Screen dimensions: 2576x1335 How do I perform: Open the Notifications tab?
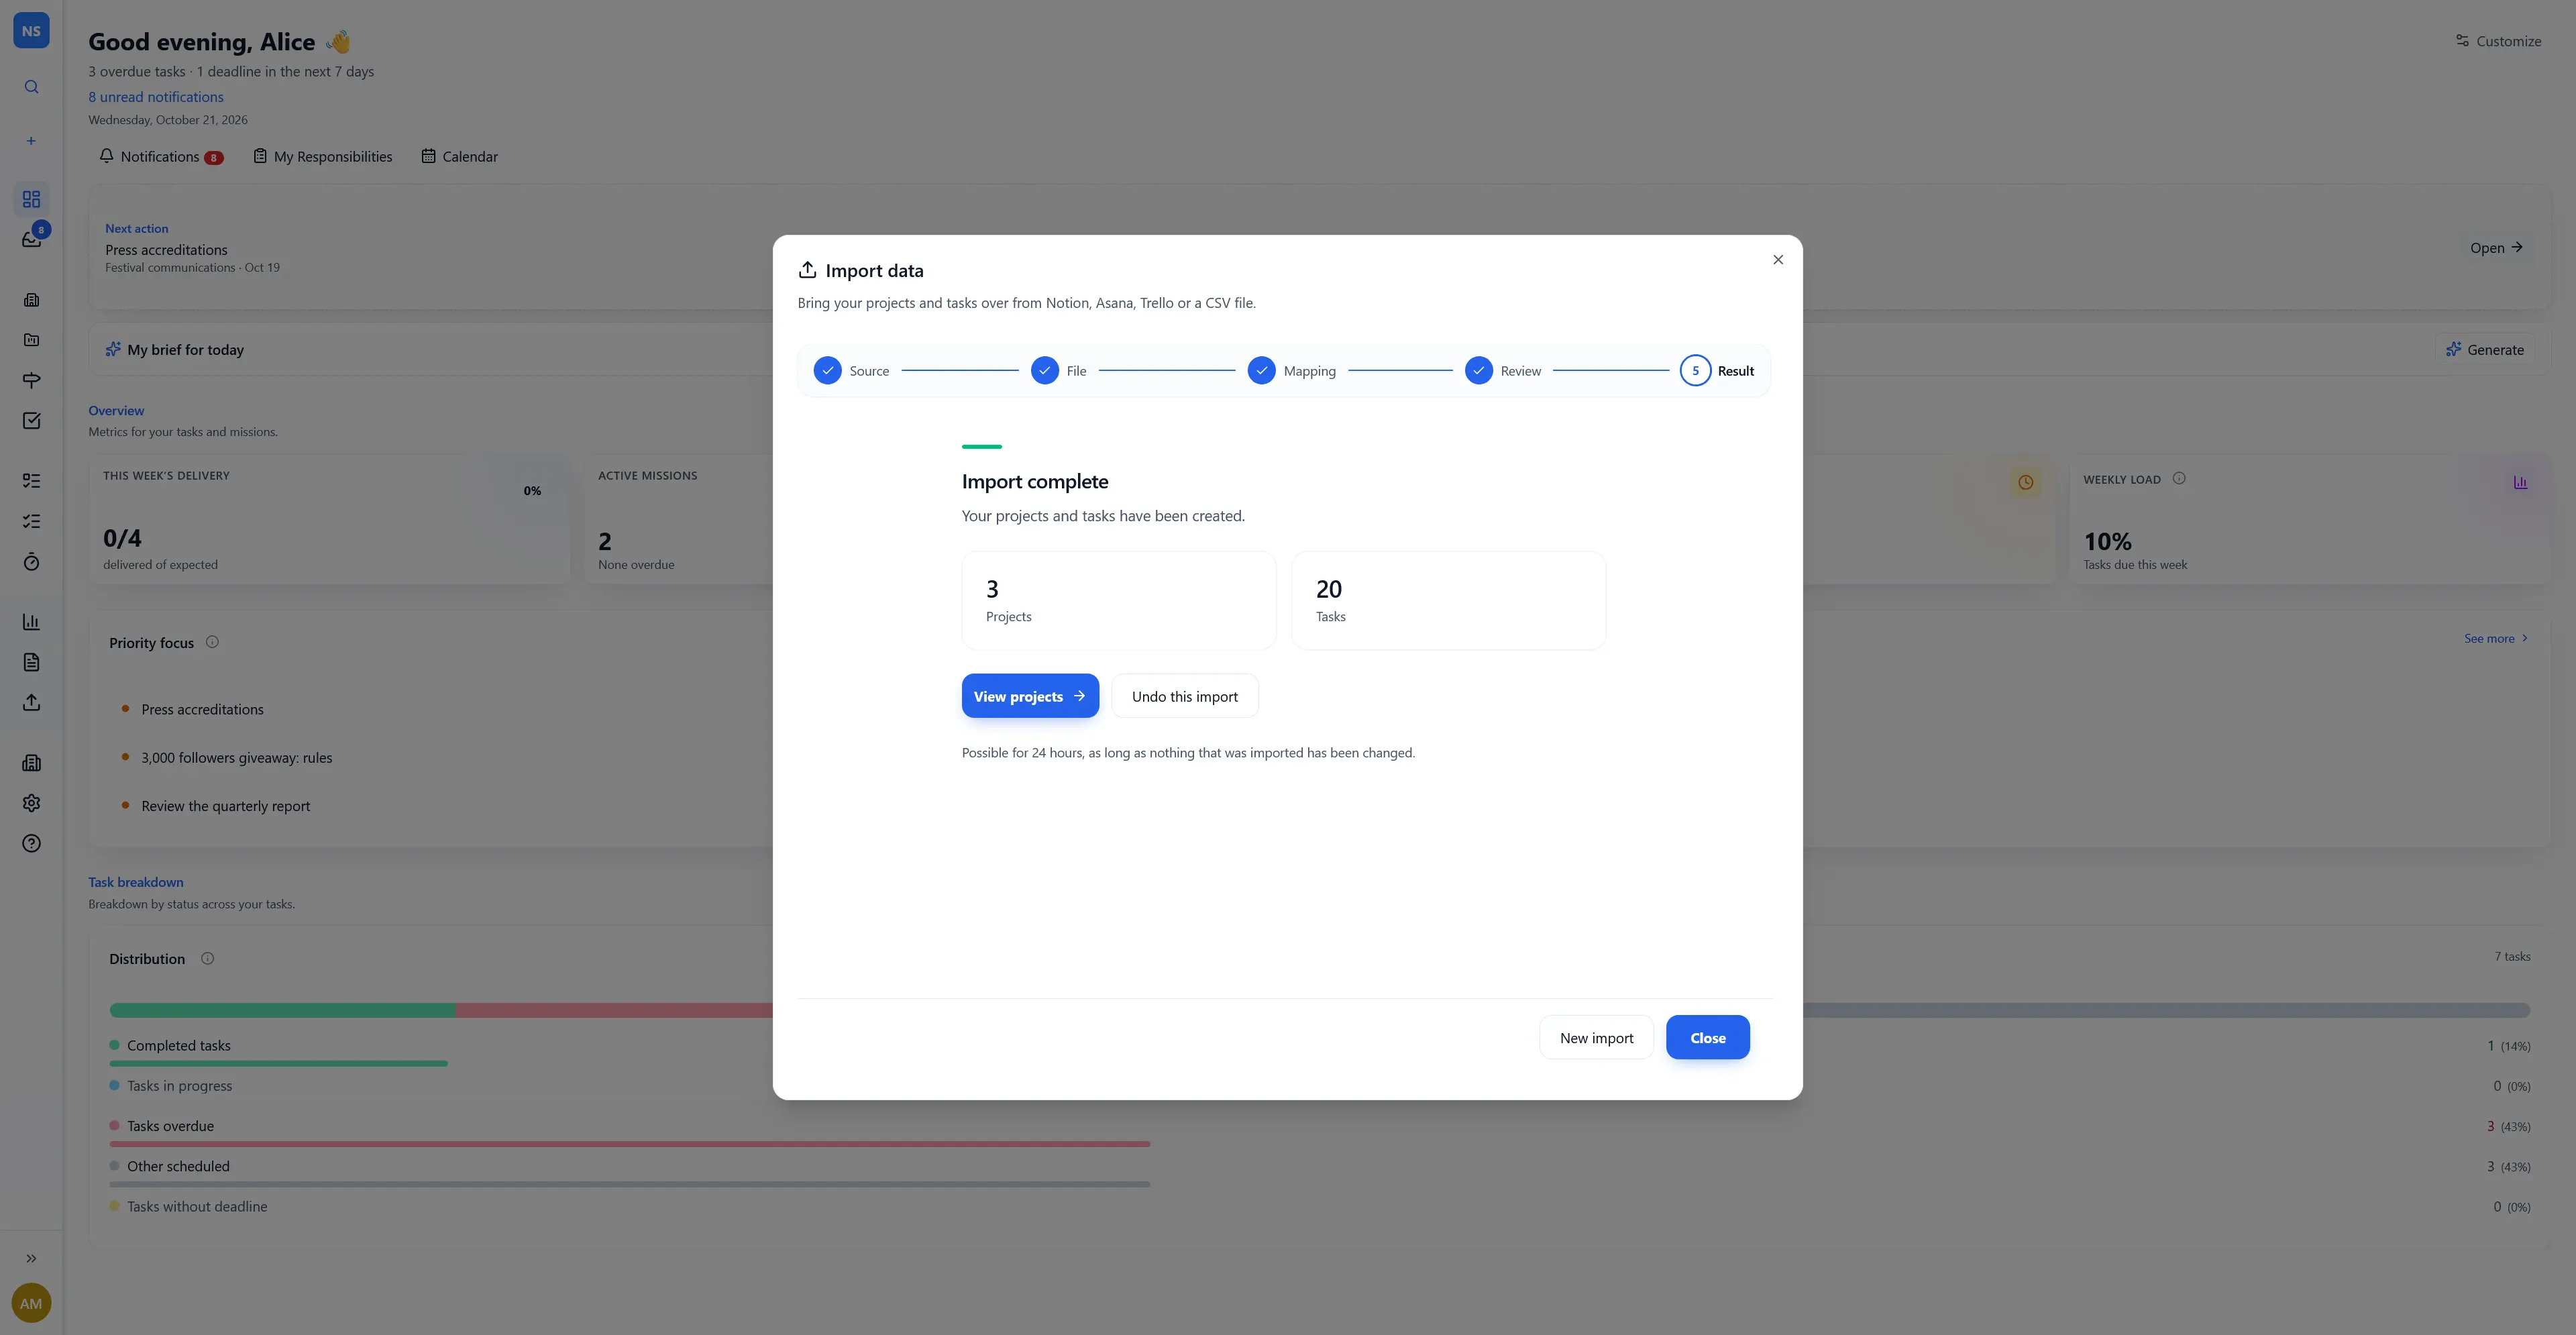(x=161, y=157)
